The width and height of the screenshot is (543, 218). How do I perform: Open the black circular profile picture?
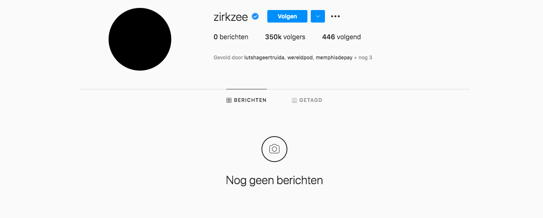coord(140,39)
